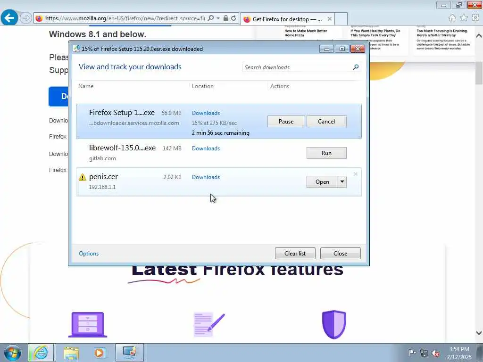483x362 pixels.
Task: Click the gitlab.com source text
Action: (x=102, y=158)
